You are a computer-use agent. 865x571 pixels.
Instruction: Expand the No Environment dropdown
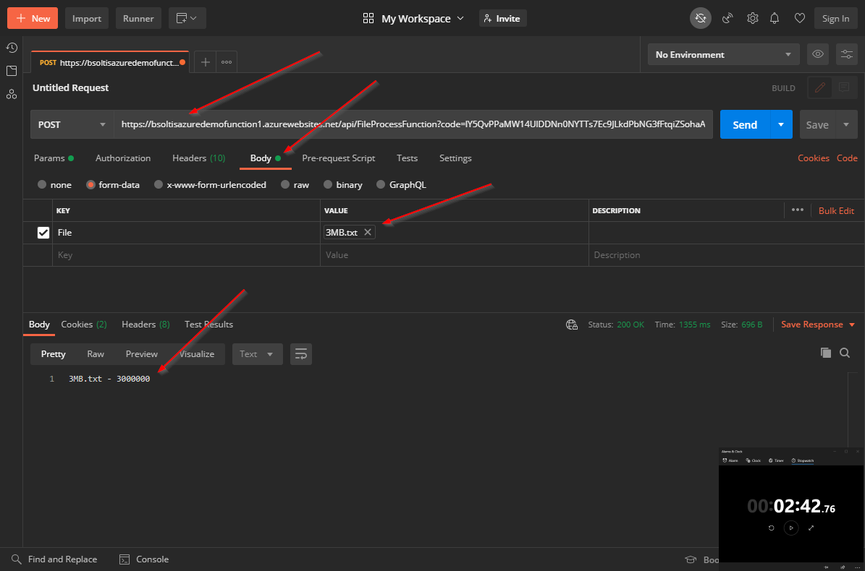pos(723,54)
